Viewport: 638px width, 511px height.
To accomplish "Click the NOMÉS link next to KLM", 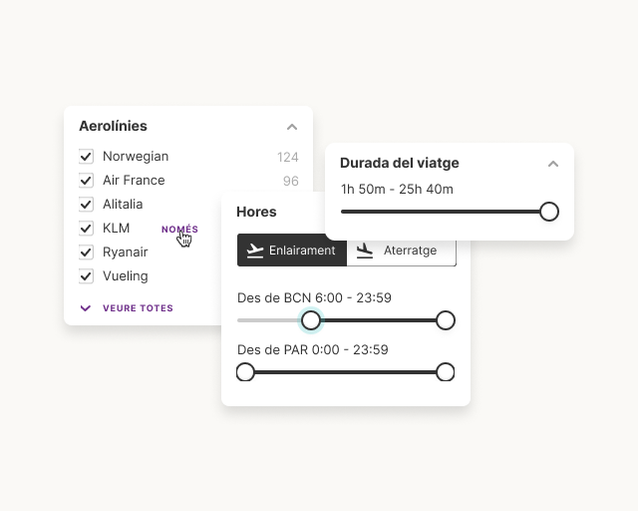I will 179,230.
